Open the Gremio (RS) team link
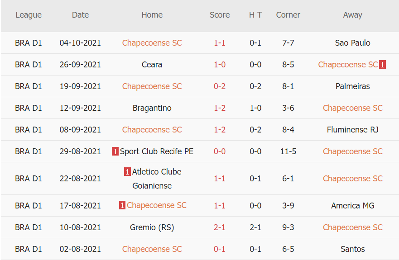This screenshot has width=399, height=260. tap(152, 227)
